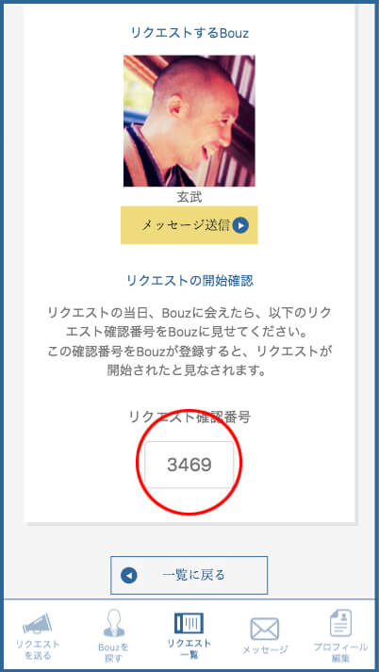Click the リクエストするBouz heading
Screen dimensions: 379x672
(x=189, y=33)
